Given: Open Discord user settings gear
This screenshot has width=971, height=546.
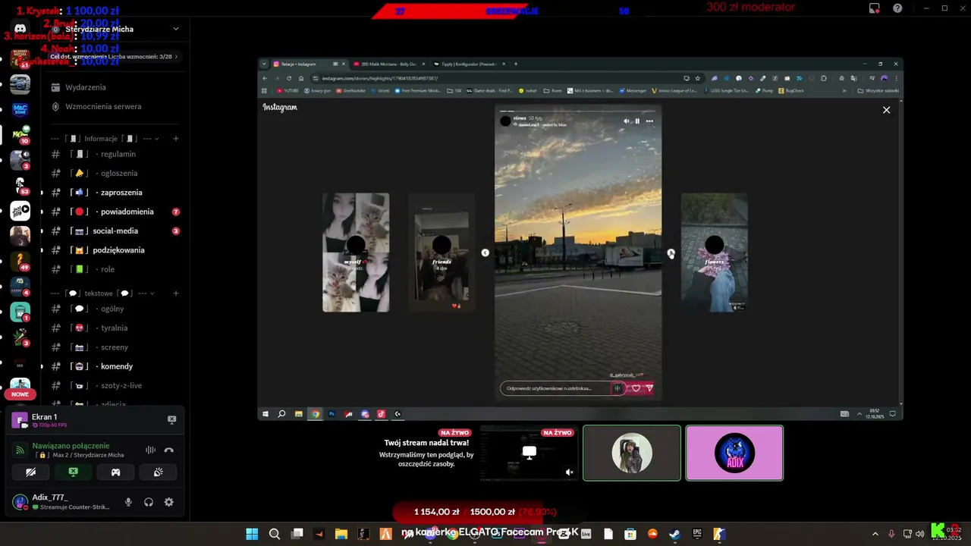Looking at the screenshot, I should [x=168, y=502].
